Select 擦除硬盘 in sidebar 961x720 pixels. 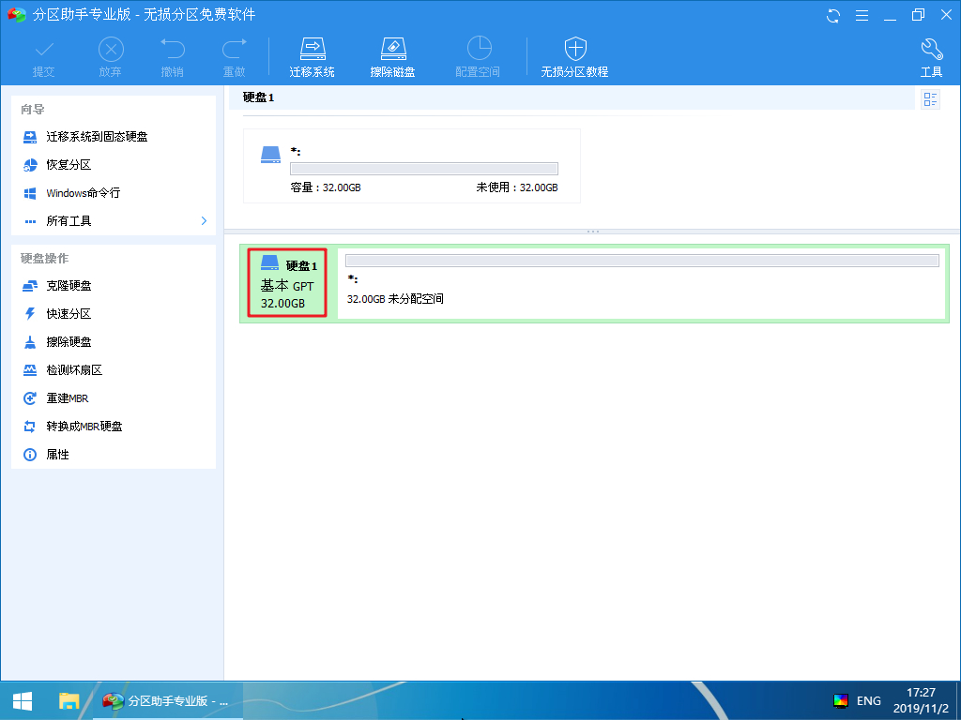69,342
